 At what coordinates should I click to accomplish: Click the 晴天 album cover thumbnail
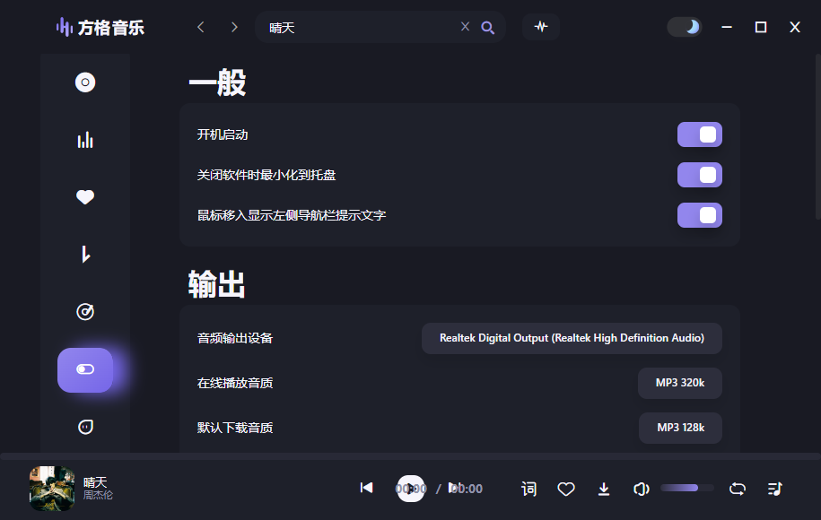pos(52,489)
